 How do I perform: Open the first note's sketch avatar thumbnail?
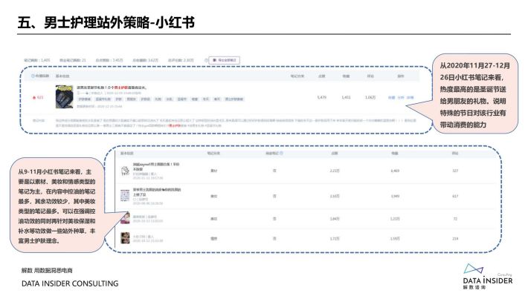pos(125,171)
